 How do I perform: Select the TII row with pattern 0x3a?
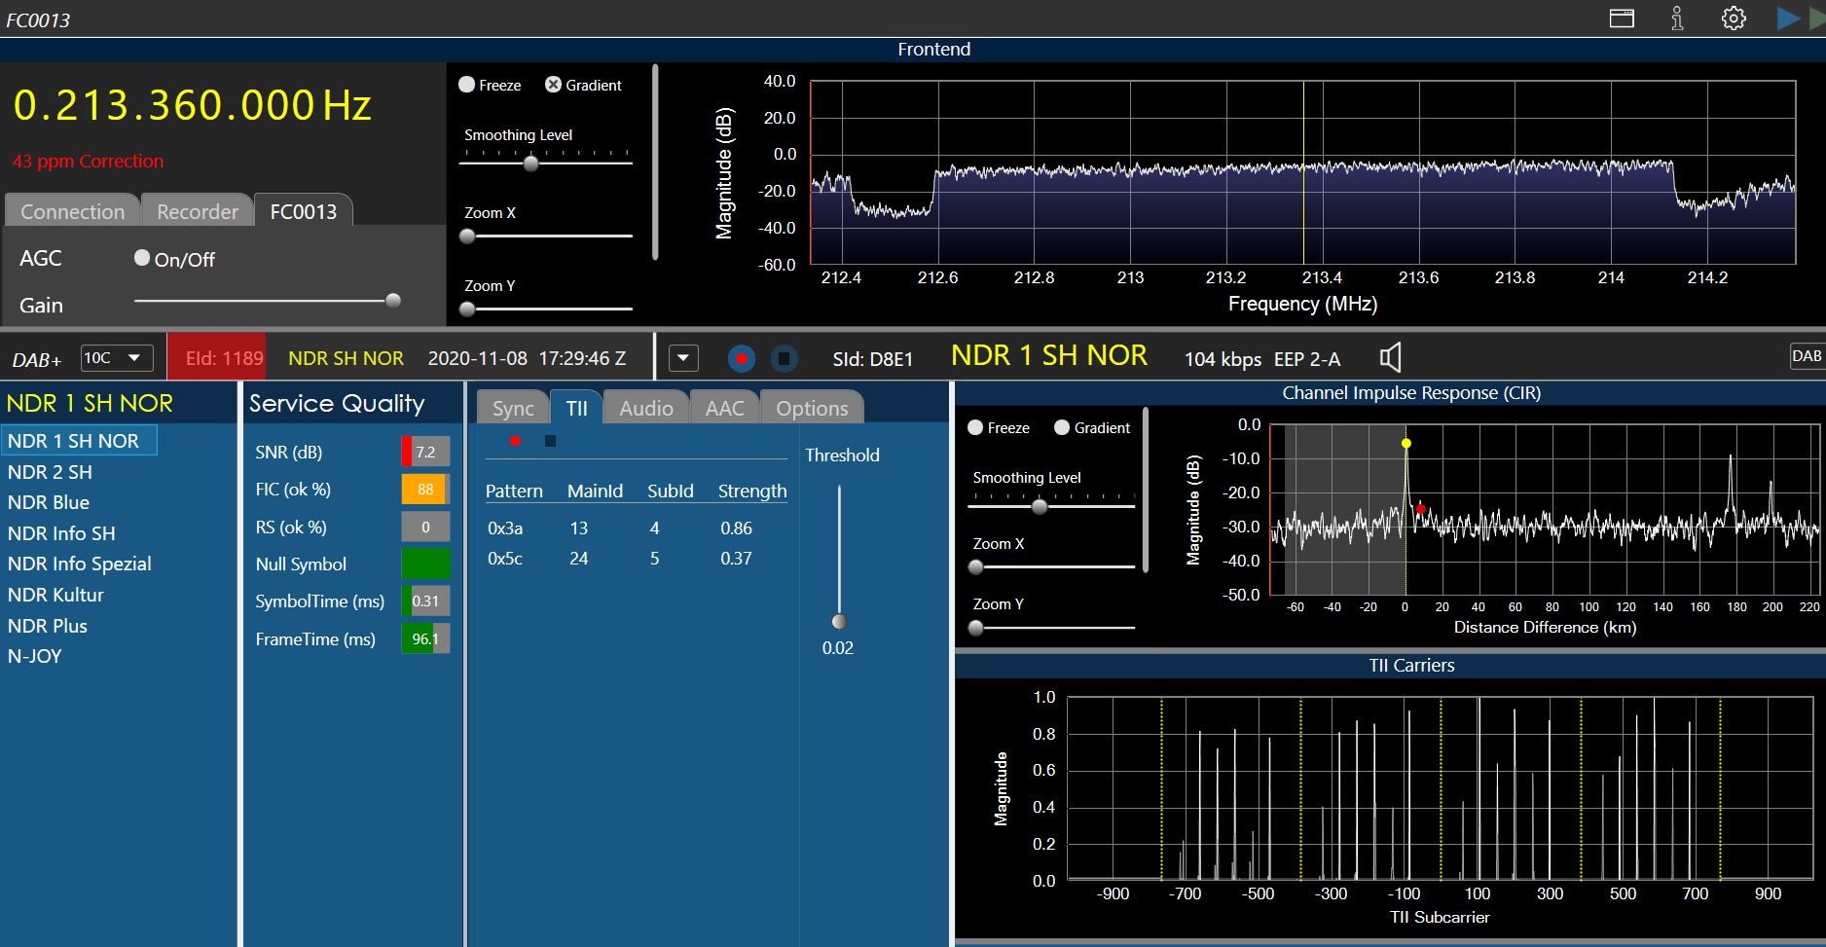(x=636, y=528)
